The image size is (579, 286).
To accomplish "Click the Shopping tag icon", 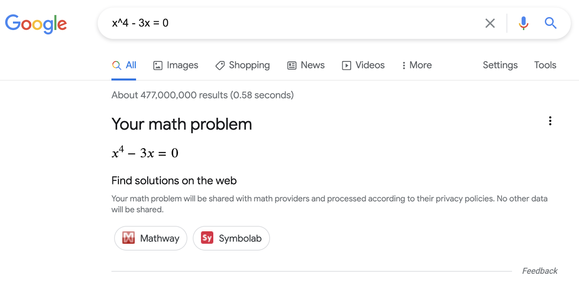I will click(x=220, y=65).
